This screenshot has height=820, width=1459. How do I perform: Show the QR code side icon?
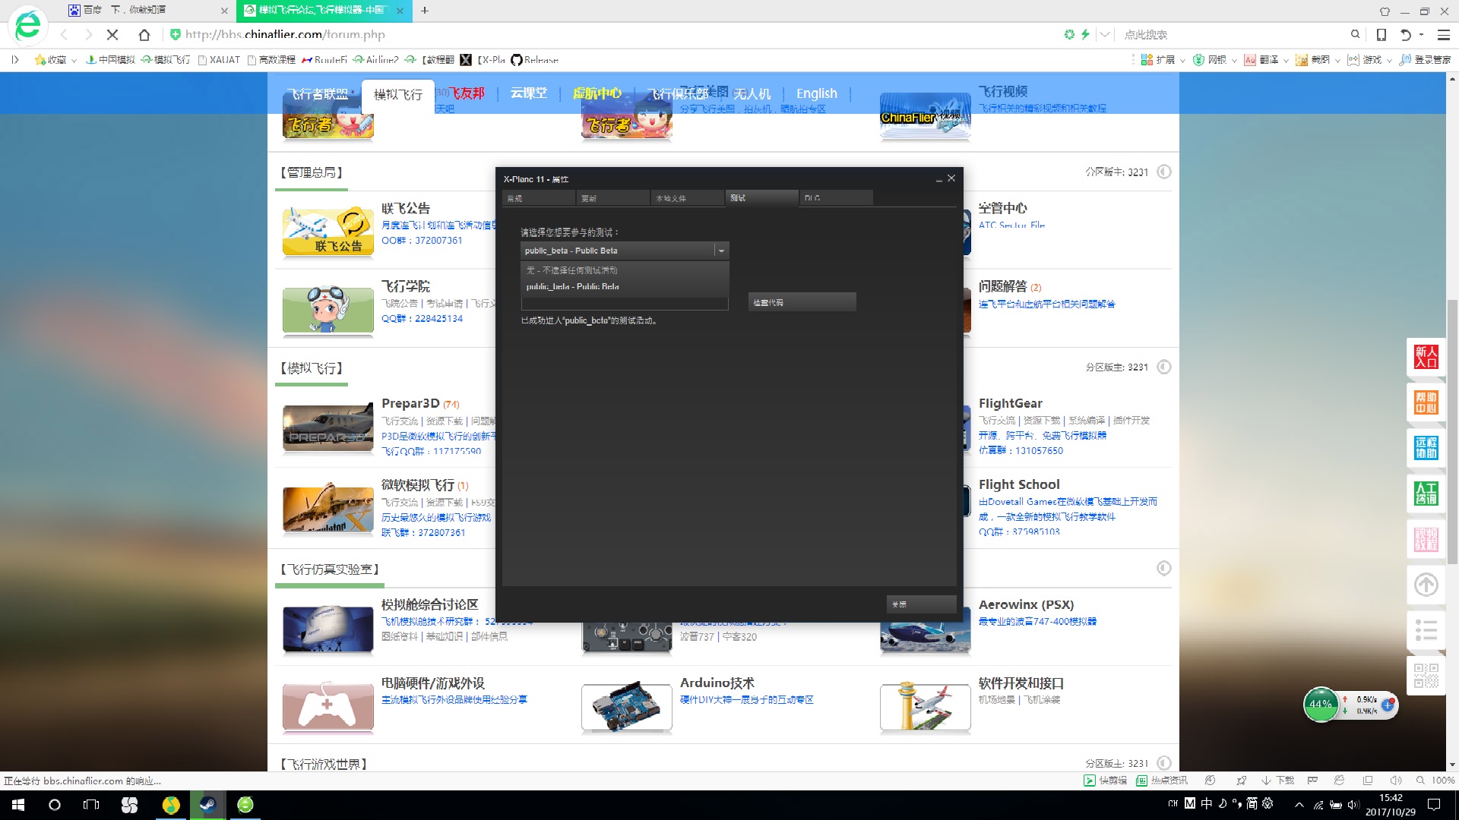[x=1426, y=676]
